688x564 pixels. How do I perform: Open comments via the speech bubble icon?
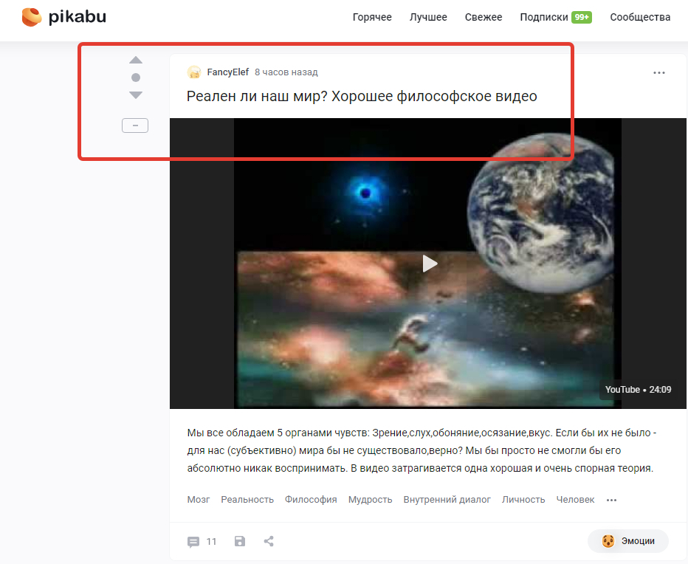click(x=193, y=542)
